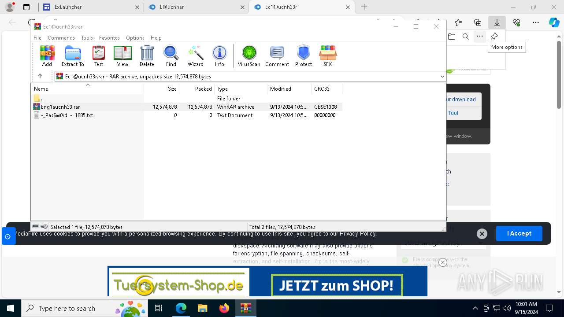This screenshot has height=317, width=564.
Task: Open a new browser tab
Action: click(x=364, y=7)
